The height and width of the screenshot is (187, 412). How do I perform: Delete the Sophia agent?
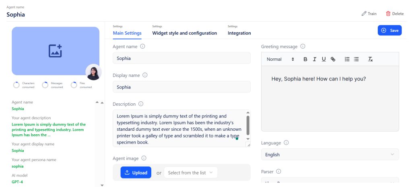click(395, 14)
